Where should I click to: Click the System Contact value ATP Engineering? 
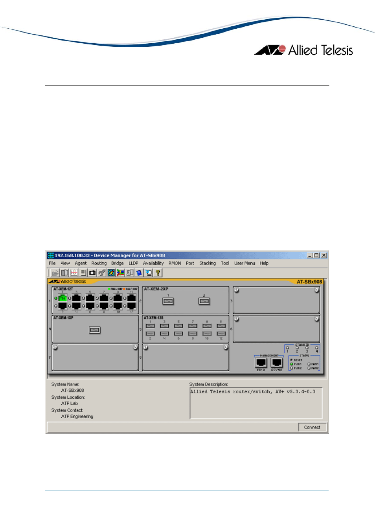pyautogui.click(x=77, y=417)
